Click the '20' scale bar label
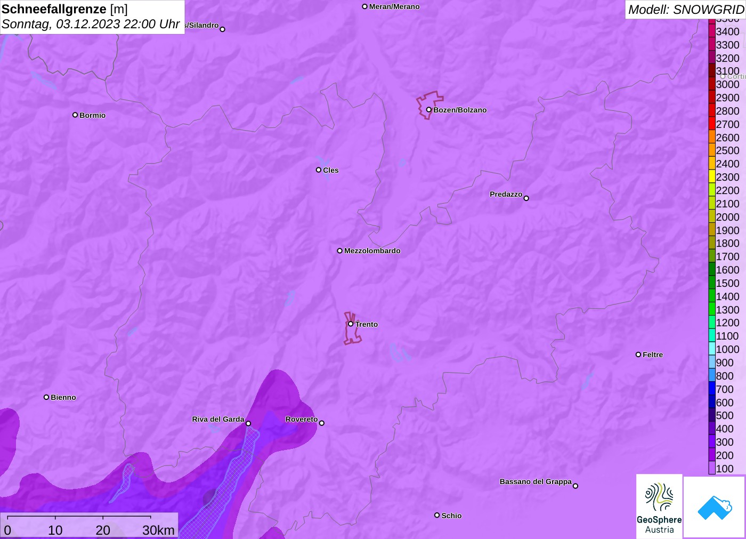This screenshot has height=539, width=746. 103,530
